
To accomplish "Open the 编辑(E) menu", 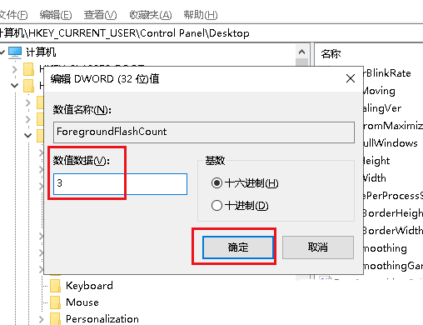I will click(56, 15).
